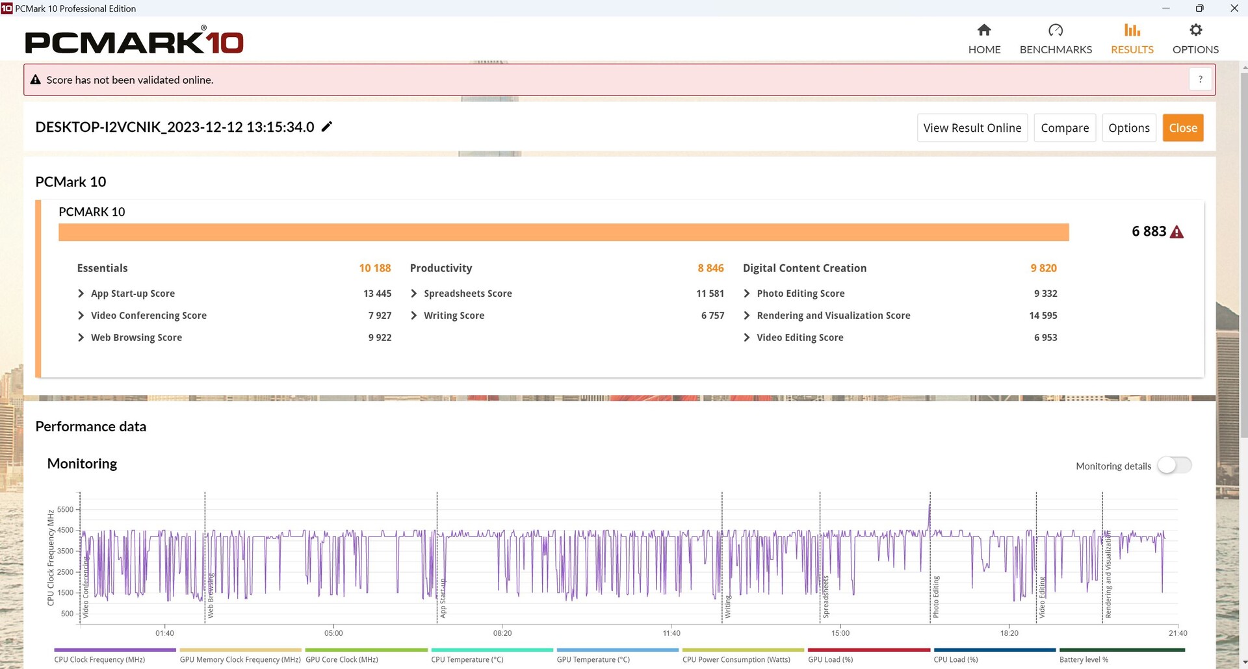Click the Home house icon
1248x669 pixels.
(984, 30)
